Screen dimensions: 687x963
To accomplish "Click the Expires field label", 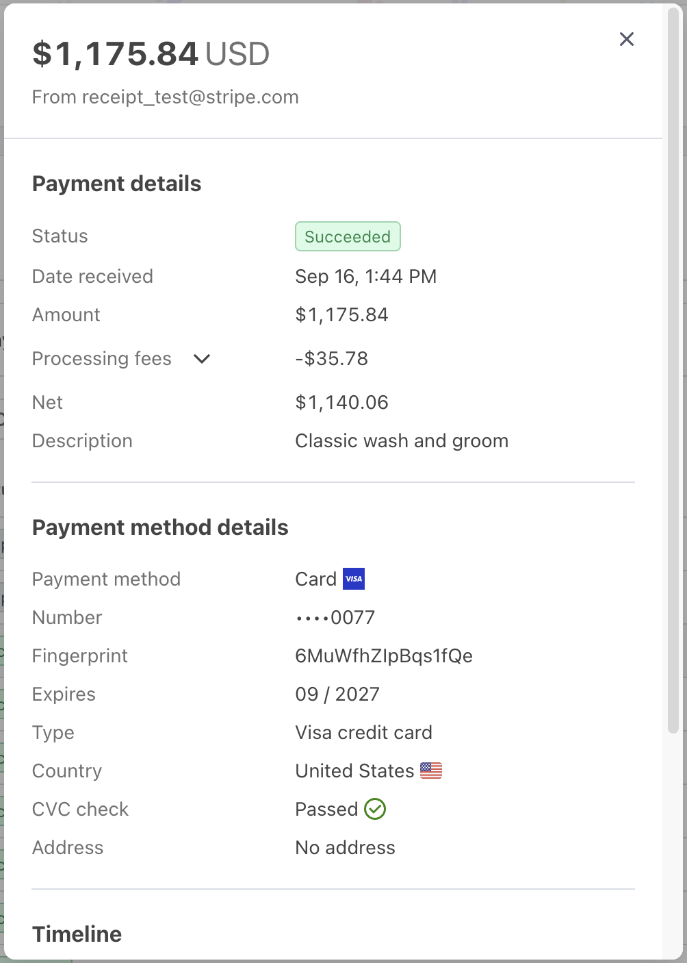I will coord(64,695).
